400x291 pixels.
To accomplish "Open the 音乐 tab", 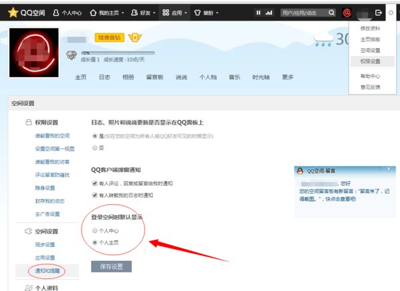I will click(x=235, y=77).
